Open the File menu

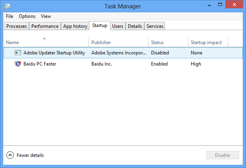tap(10, 16)
